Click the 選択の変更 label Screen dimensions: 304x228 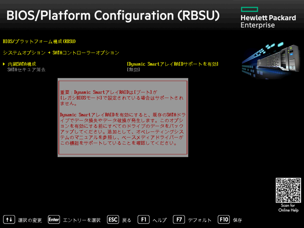pos(30,220)
